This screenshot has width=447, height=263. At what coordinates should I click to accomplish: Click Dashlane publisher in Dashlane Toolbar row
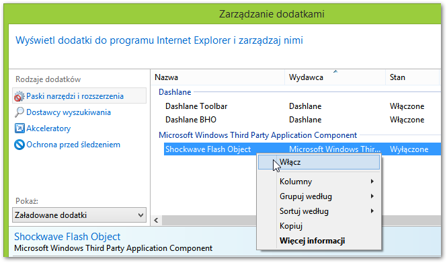pos(305,106)
